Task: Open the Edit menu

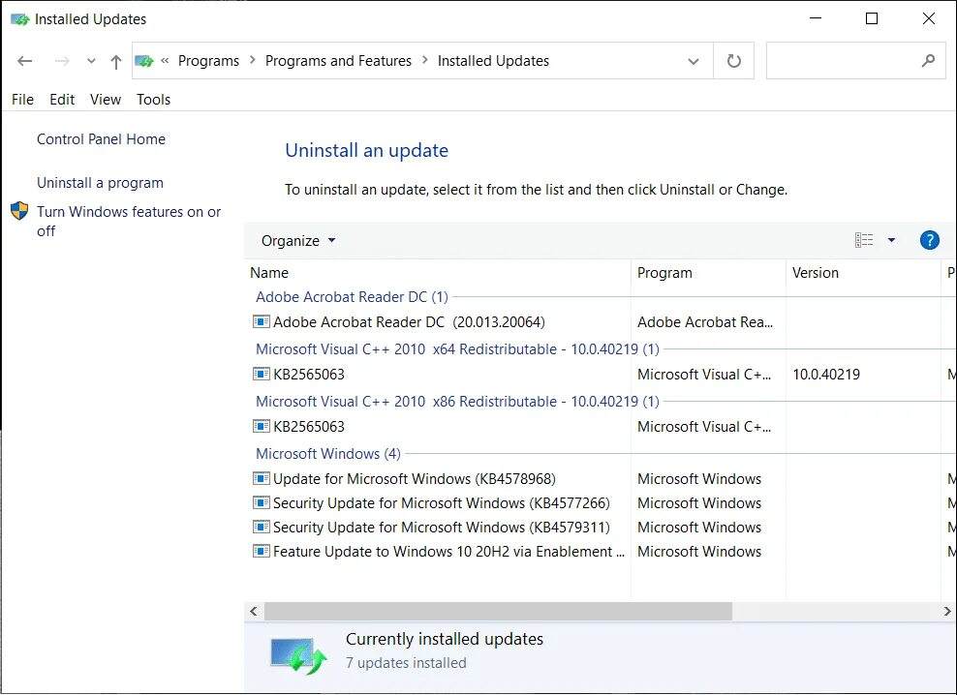Action: pos(62,100)
